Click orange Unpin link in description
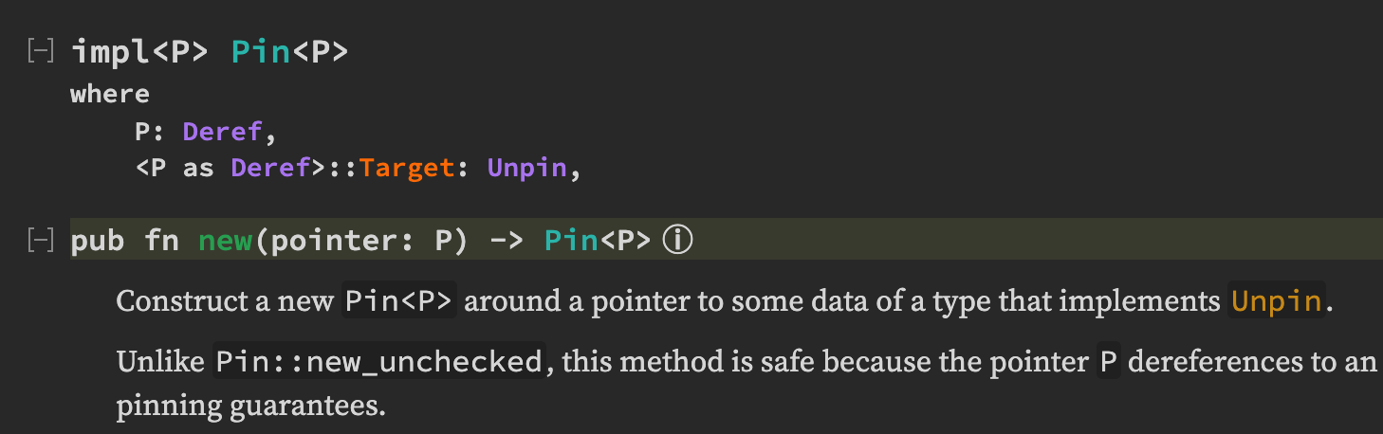The height and width of the screenshot is (434, 1383). [x=1276, y=302]
